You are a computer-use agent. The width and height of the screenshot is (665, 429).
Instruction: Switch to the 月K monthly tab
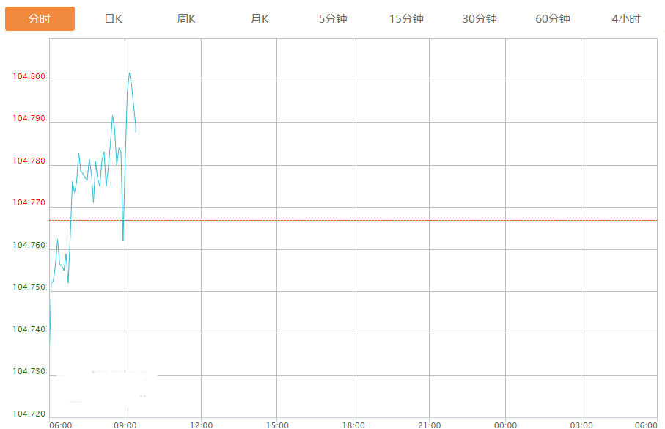click(260, 19)
